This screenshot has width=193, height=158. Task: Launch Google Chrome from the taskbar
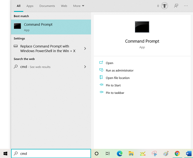coord(177,154)
